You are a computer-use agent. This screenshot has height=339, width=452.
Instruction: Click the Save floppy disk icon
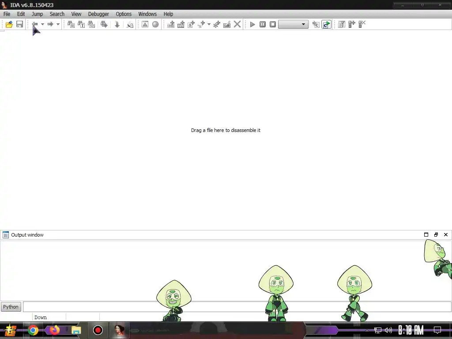[x=19, y=25]
